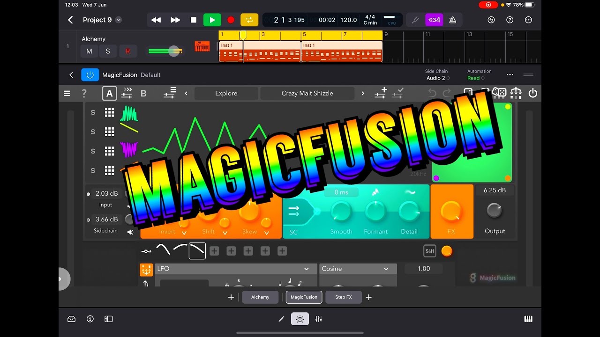Go back from Project 9
This screenshot has width=600, height=337.
[70, 20]
